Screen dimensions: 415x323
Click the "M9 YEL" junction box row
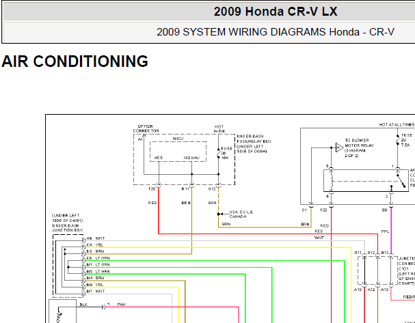(95, 285)
